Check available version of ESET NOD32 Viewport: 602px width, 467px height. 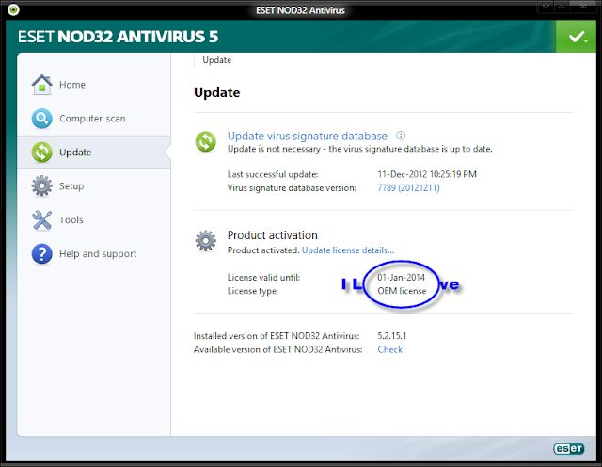coord(389,349)
